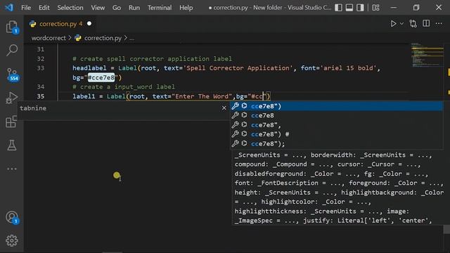Click unsaved dot on correction.py tab
Viewport: 450px width, 253px height.
tap(89, 23)
